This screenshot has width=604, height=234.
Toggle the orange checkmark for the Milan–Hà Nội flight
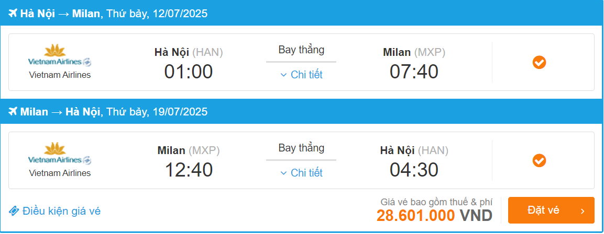point(539,160)
